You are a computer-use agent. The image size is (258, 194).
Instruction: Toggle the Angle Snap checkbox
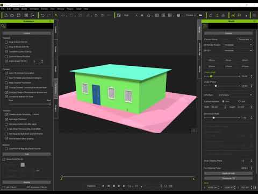pos(6,61)
